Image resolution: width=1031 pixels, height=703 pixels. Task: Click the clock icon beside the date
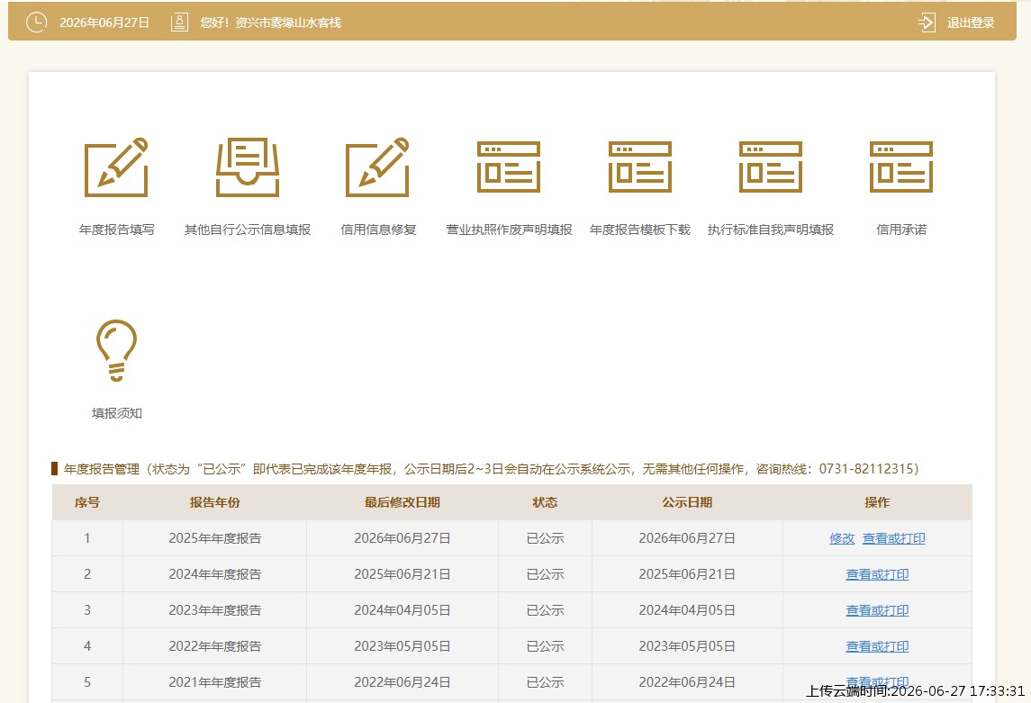(36, 23)
